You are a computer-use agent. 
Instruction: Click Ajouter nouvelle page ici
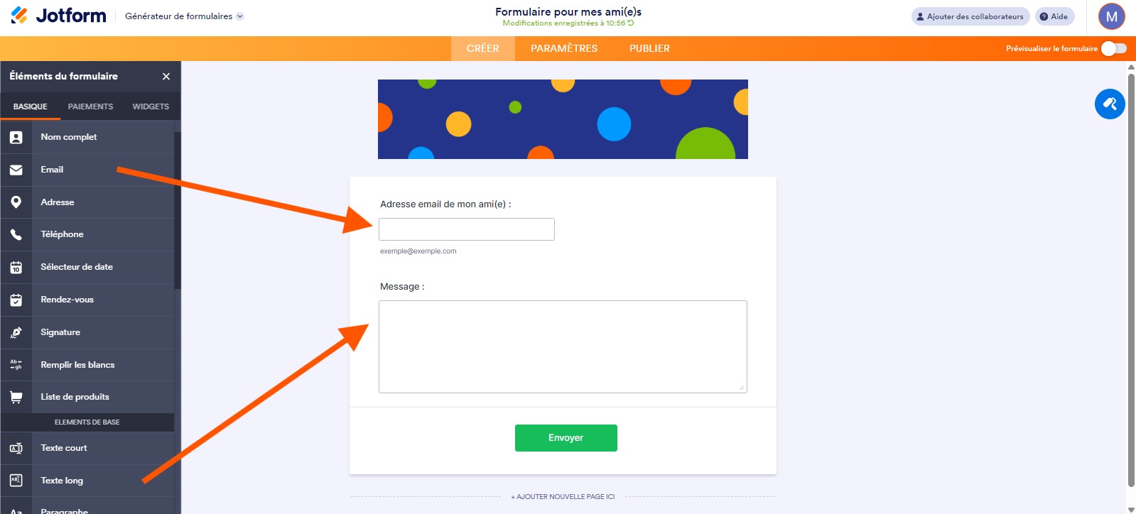point(563,496)
